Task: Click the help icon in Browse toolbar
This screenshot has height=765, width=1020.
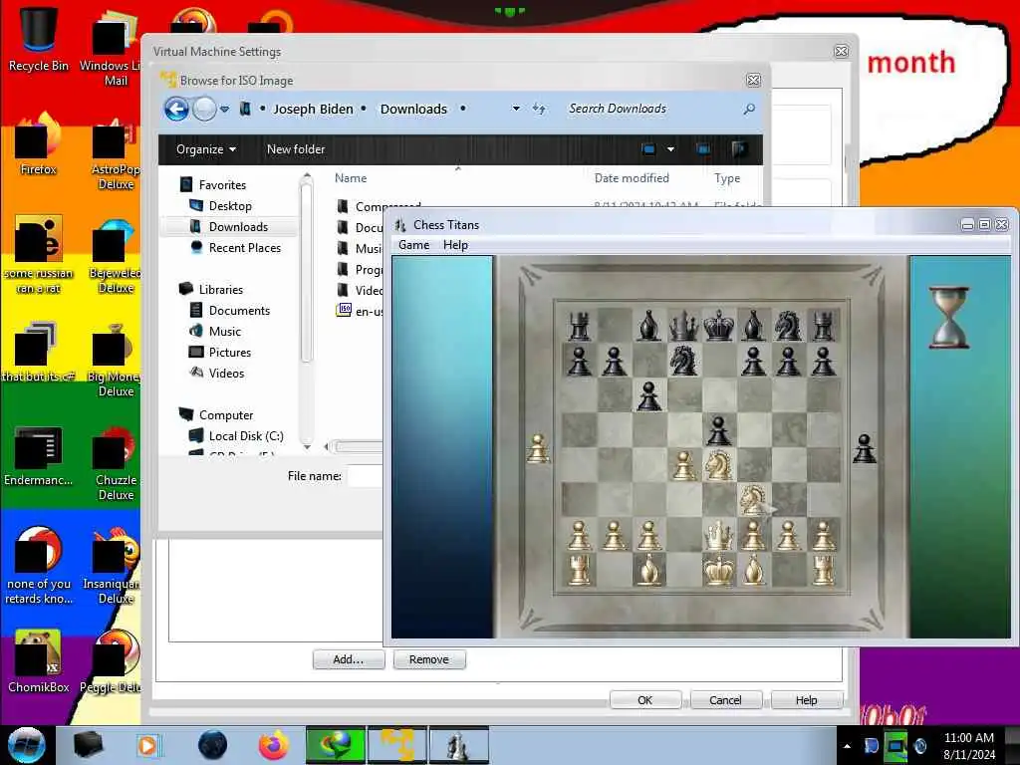Action: [x=740, y=149]
